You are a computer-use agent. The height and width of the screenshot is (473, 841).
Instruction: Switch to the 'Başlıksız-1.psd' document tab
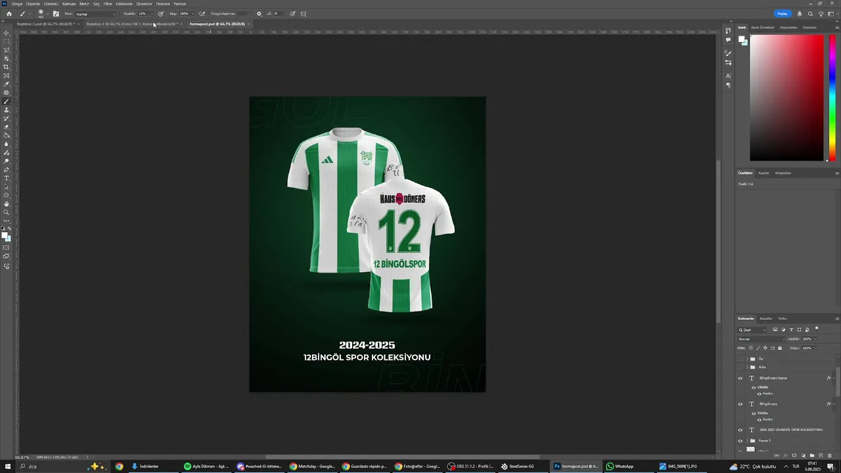pyautogui.click(x=45, y=24)
